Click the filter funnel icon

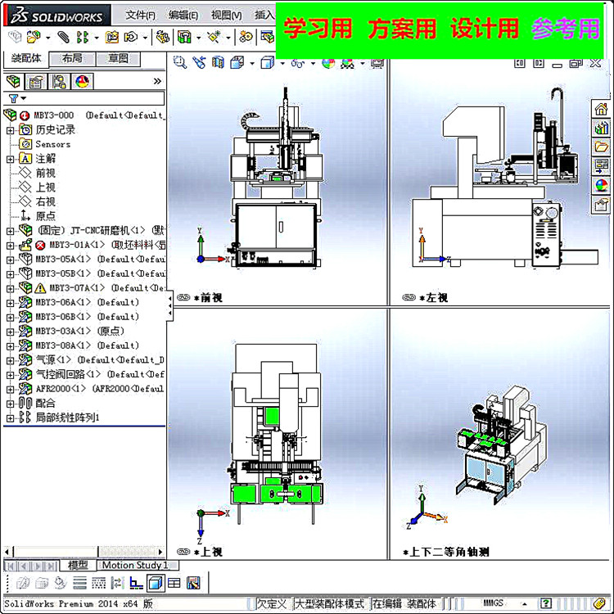(13, 98)
